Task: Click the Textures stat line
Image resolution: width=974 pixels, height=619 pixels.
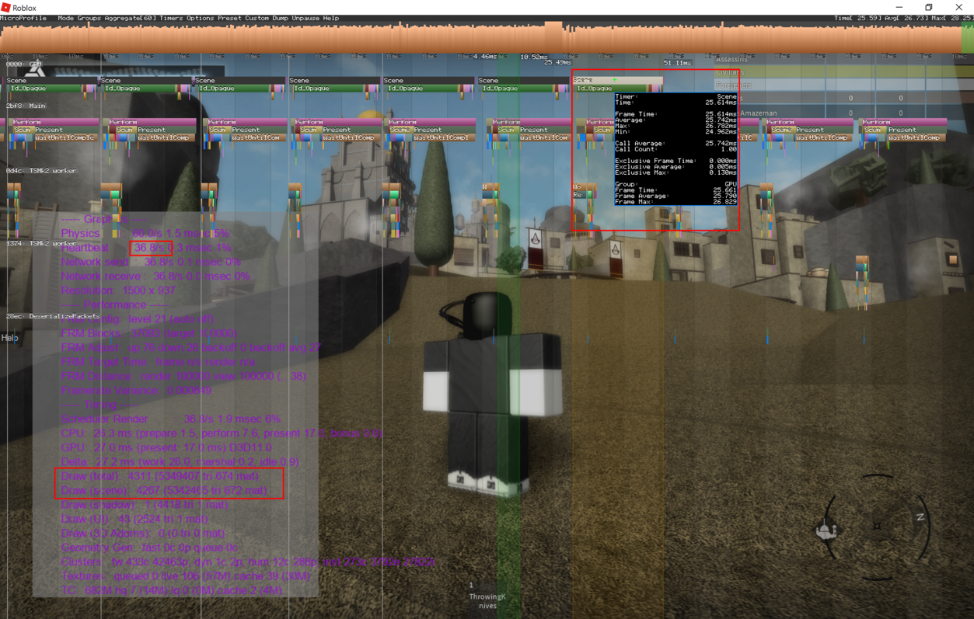Action: click(186, 576)
